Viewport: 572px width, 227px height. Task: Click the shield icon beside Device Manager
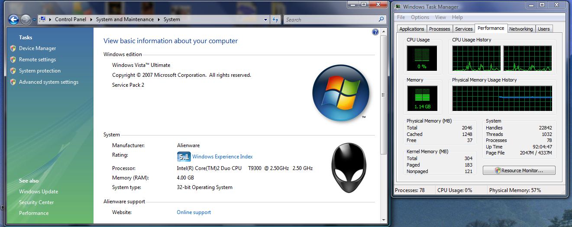pos(13,48)
